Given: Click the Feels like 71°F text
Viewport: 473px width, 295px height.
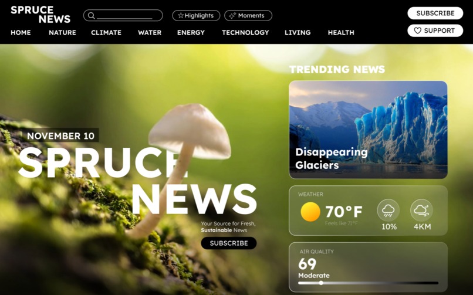Looking at the screenshot, I should click(341, 223).
